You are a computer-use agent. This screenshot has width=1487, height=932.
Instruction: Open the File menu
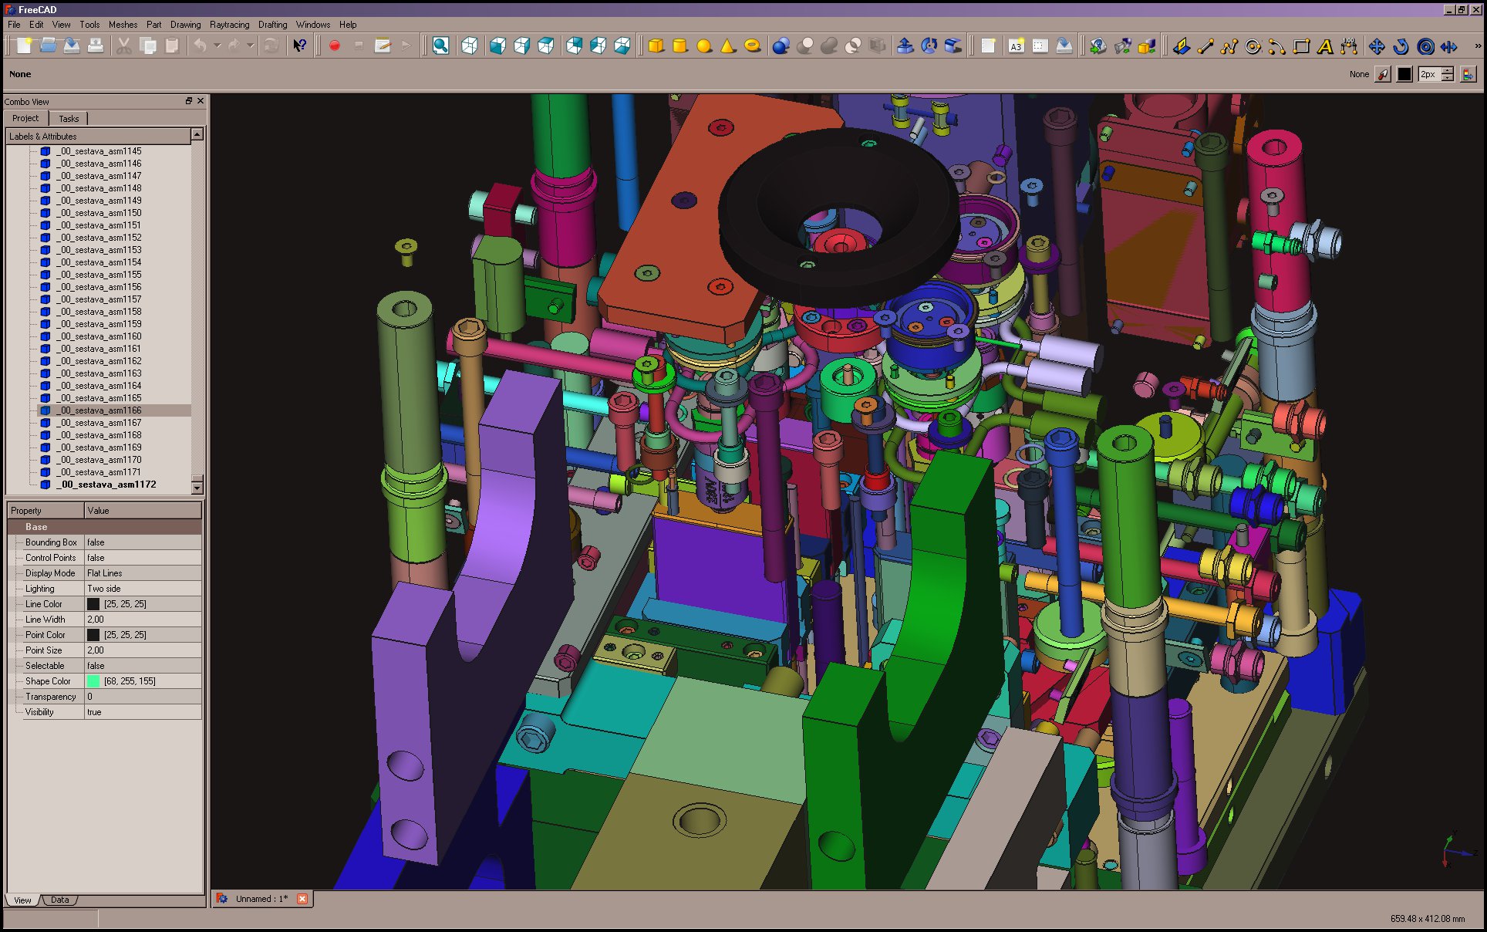14,25
